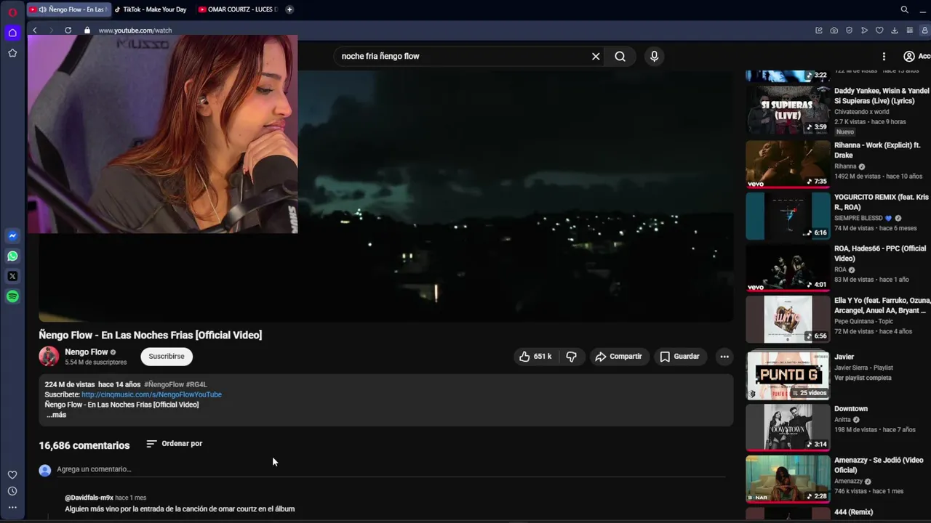This screenshot has height=523, width=931.
Task: Open the Rihanna - Work thumbnail
Action: pyautogui.click(x=788, y=164)
